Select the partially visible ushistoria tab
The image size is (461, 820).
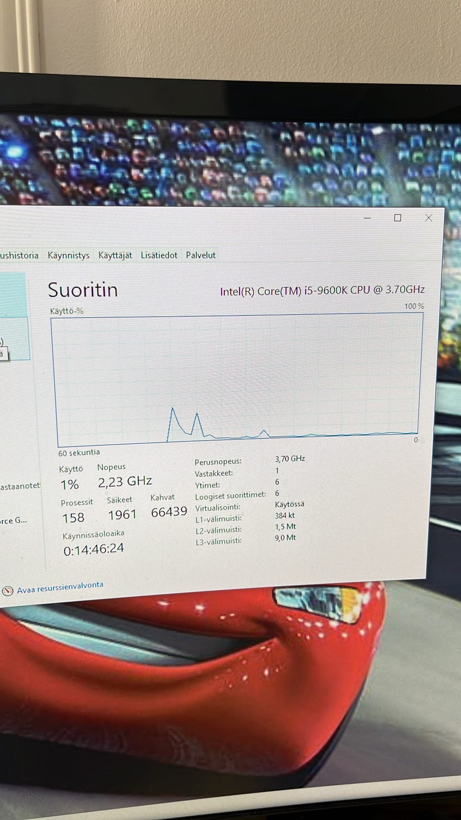click(19, 255)
